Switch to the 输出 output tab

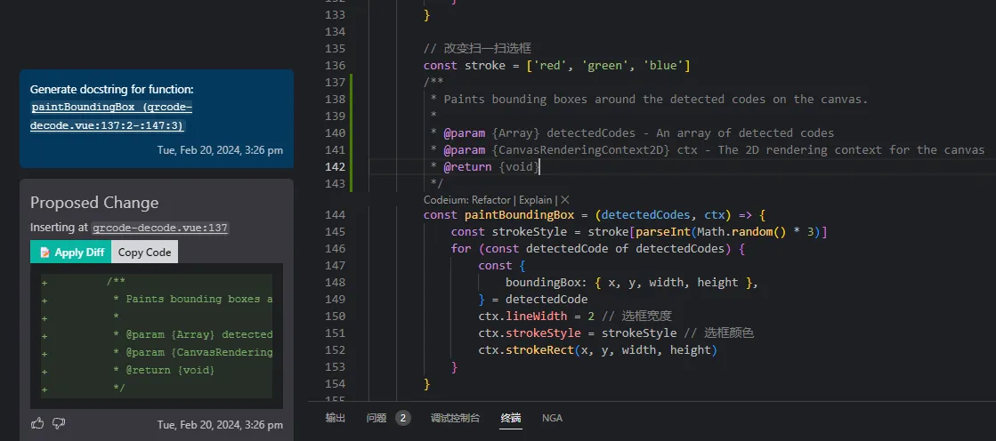[x=336, y=418]
